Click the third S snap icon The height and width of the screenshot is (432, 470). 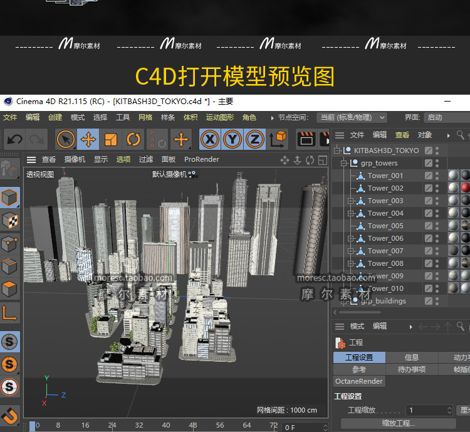[x=9, y=387]
